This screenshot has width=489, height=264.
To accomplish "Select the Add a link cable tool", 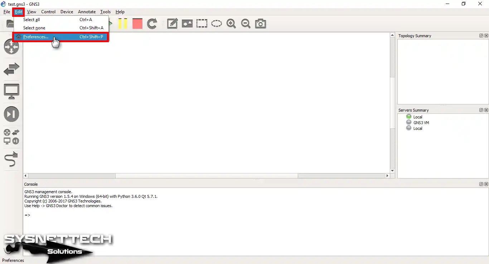I will click(x=11, y=159).
